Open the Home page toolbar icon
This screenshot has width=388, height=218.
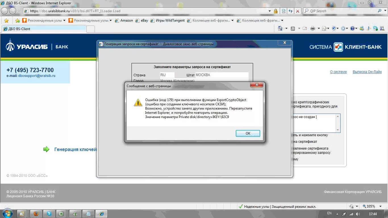coord(280,28)
